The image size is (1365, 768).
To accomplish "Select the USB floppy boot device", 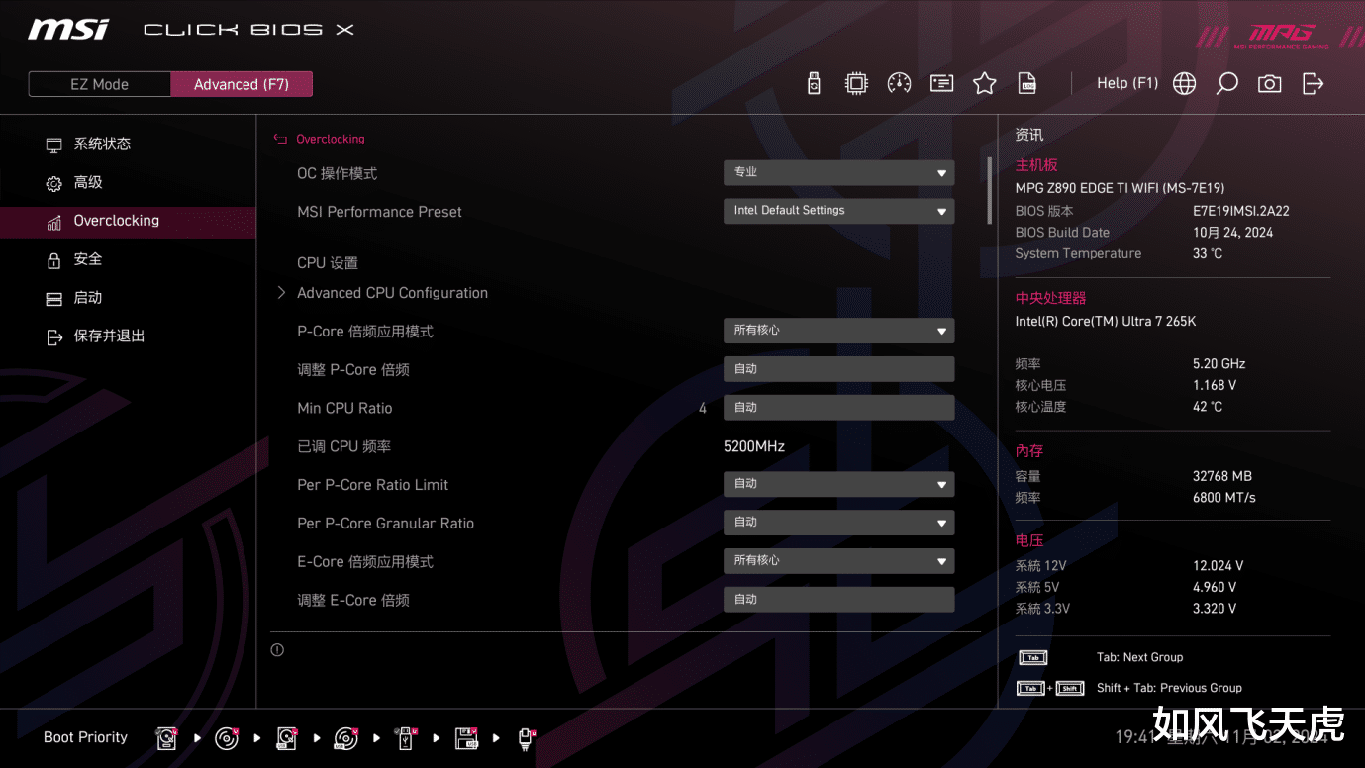I will click(x=466, y=737).
